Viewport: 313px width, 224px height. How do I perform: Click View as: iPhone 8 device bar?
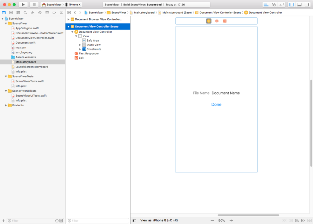tap(159, 220)
